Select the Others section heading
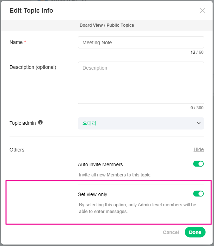The height and width of the screenshot is (246, 214). pyautogui.click(x=17, y=150)
